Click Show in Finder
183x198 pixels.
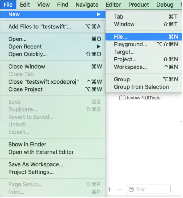click(x=27, y=145)
